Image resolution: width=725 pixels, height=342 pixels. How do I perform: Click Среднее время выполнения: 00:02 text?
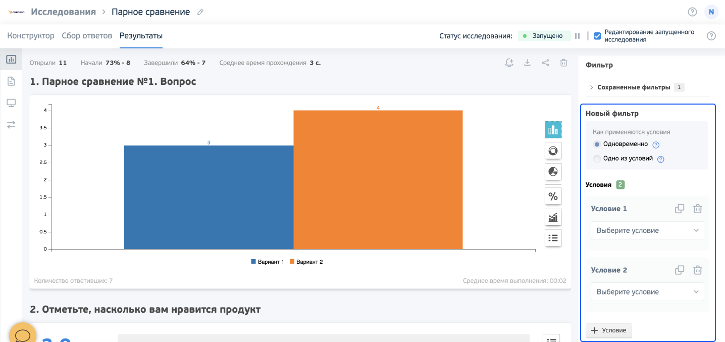(514, 281)
